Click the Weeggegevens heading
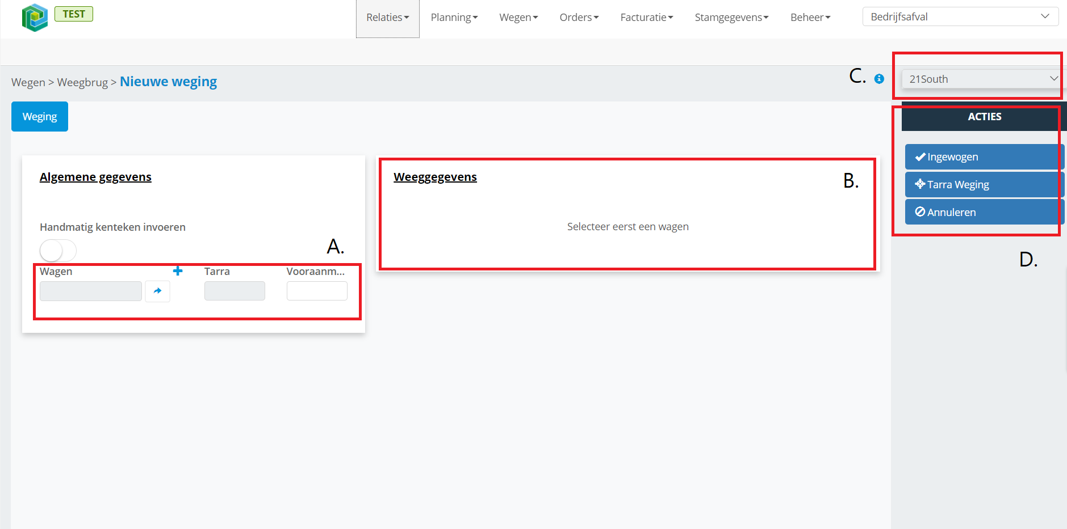The height and width of the screenshot is (529, 1067). click(x=435, y=177)
